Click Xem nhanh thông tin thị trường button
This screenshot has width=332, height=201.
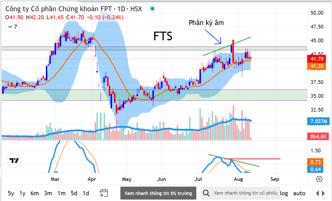tap(158, 193)
